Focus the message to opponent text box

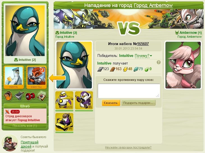coord(129,91)
